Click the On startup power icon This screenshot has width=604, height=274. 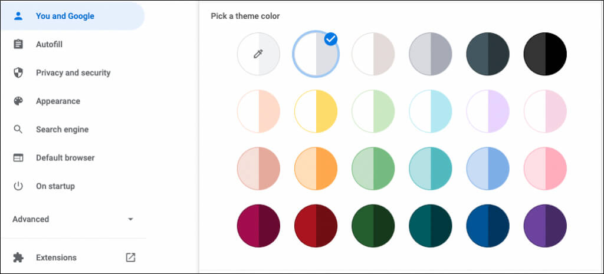pos(18,186)
